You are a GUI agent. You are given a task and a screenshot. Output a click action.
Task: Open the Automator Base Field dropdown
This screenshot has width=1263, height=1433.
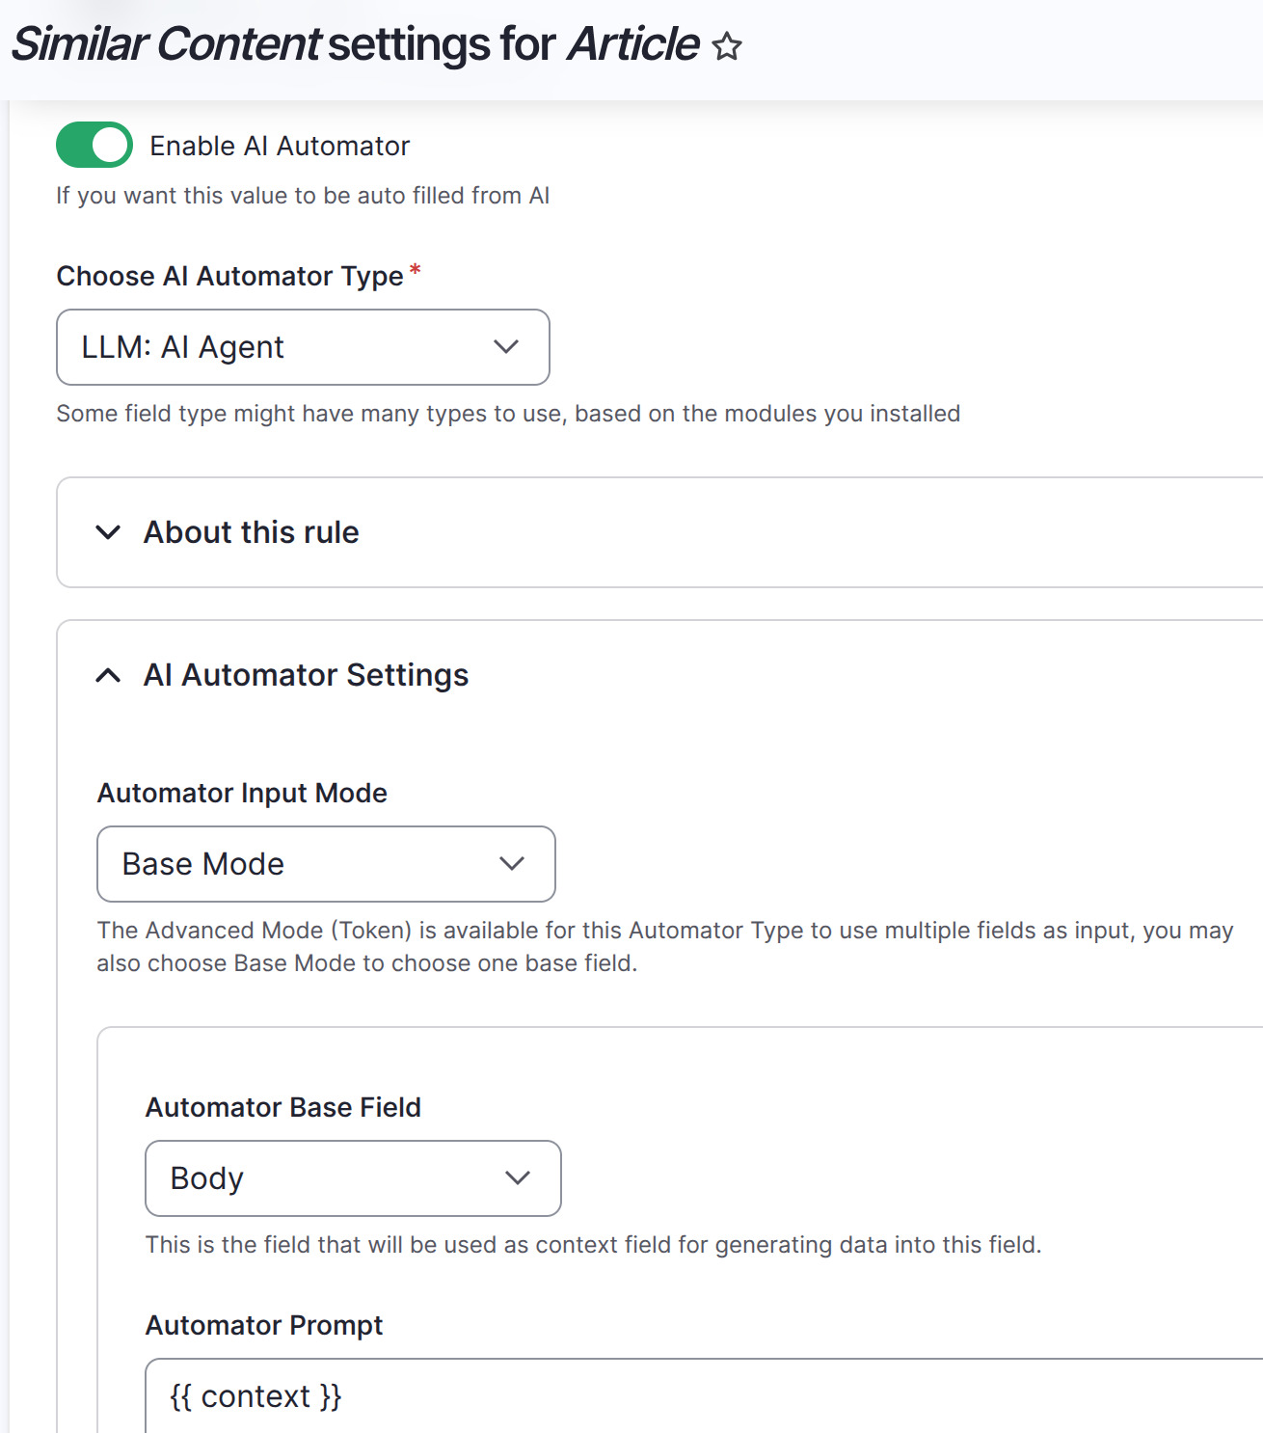[353, 1178]
